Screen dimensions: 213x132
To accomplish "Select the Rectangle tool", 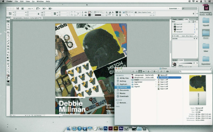I will click(8, 49).
